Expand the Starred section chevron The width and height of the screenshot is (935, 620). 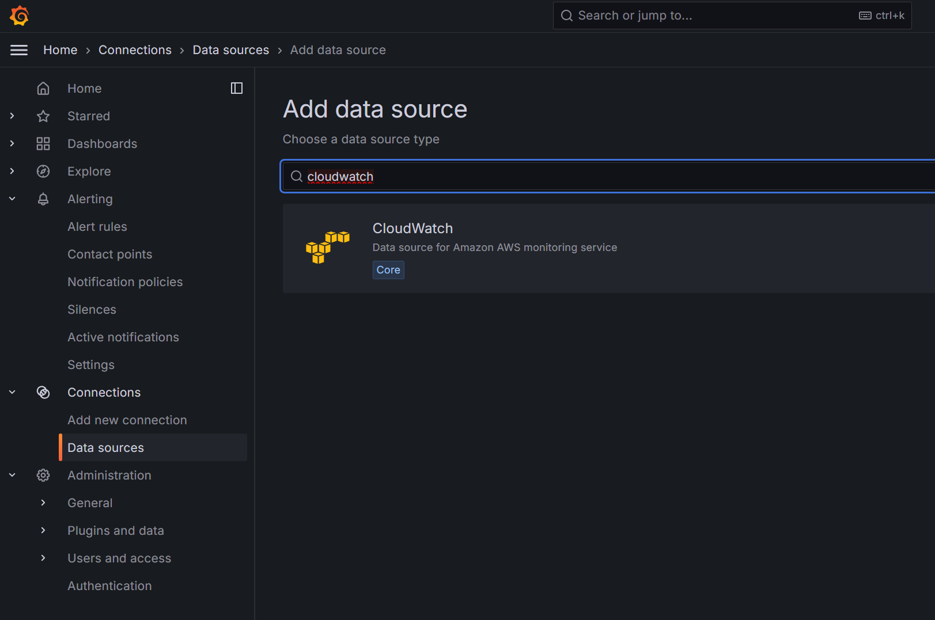click(12, 116)
